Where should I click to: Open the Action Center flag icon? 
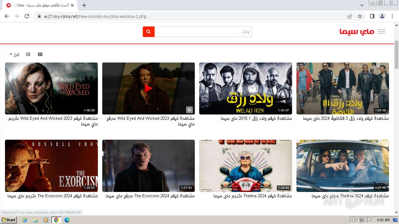point(369,220)
